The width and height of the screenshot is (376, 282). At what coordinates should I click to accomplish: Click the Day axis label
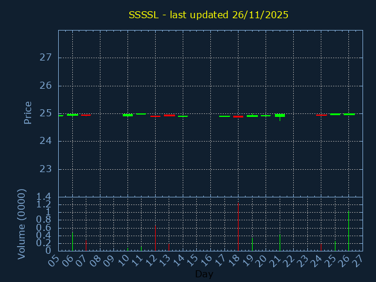[x=204, y=274]
